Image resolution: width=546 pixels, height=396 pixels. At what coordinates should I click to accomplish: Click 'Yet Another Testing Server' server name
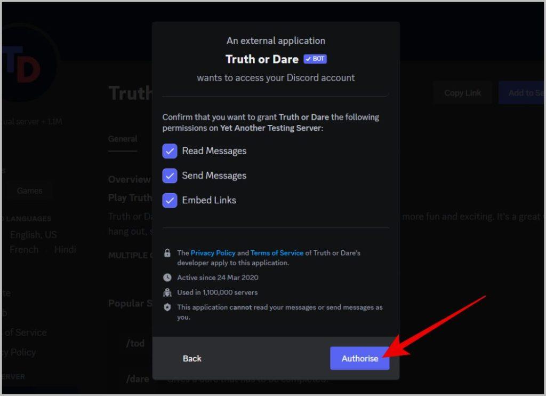[x=270, y=128]
